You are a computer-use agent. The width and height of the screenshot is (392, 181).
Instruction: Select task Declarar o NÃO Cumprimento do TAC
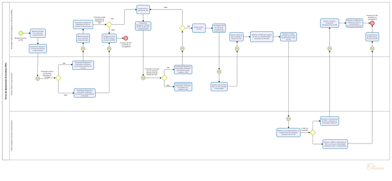tap(335, 144)
